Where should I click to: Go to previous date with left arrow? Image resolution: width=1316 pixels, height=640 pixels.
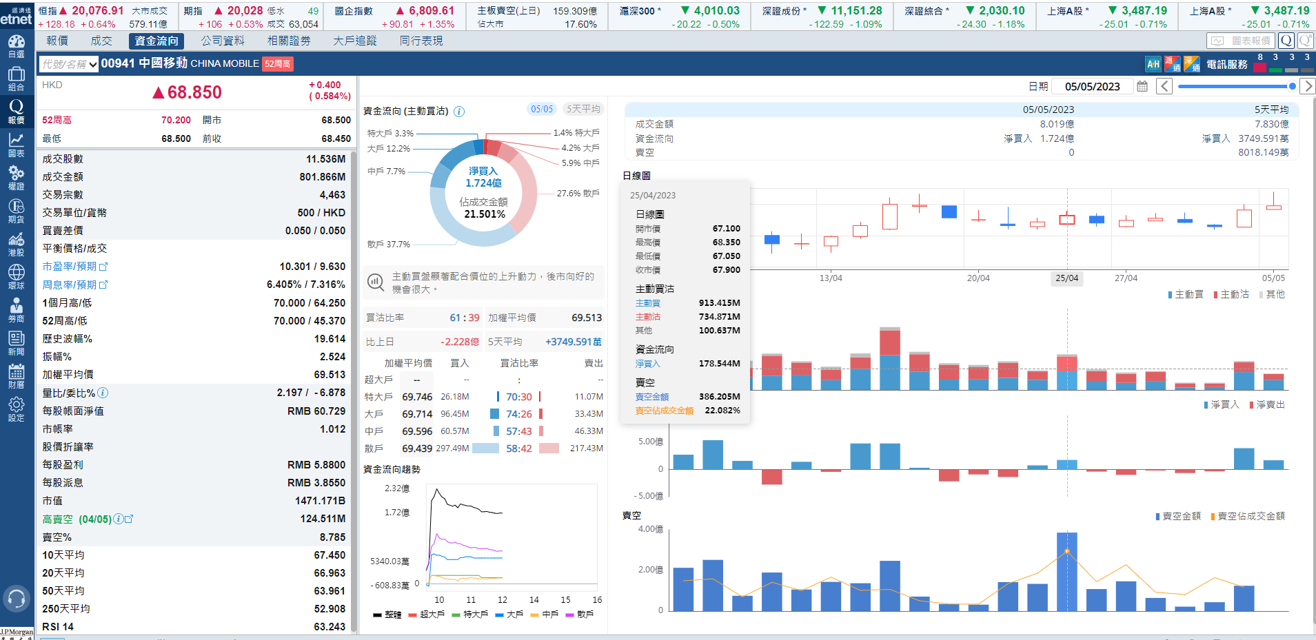click(1164, 86)
